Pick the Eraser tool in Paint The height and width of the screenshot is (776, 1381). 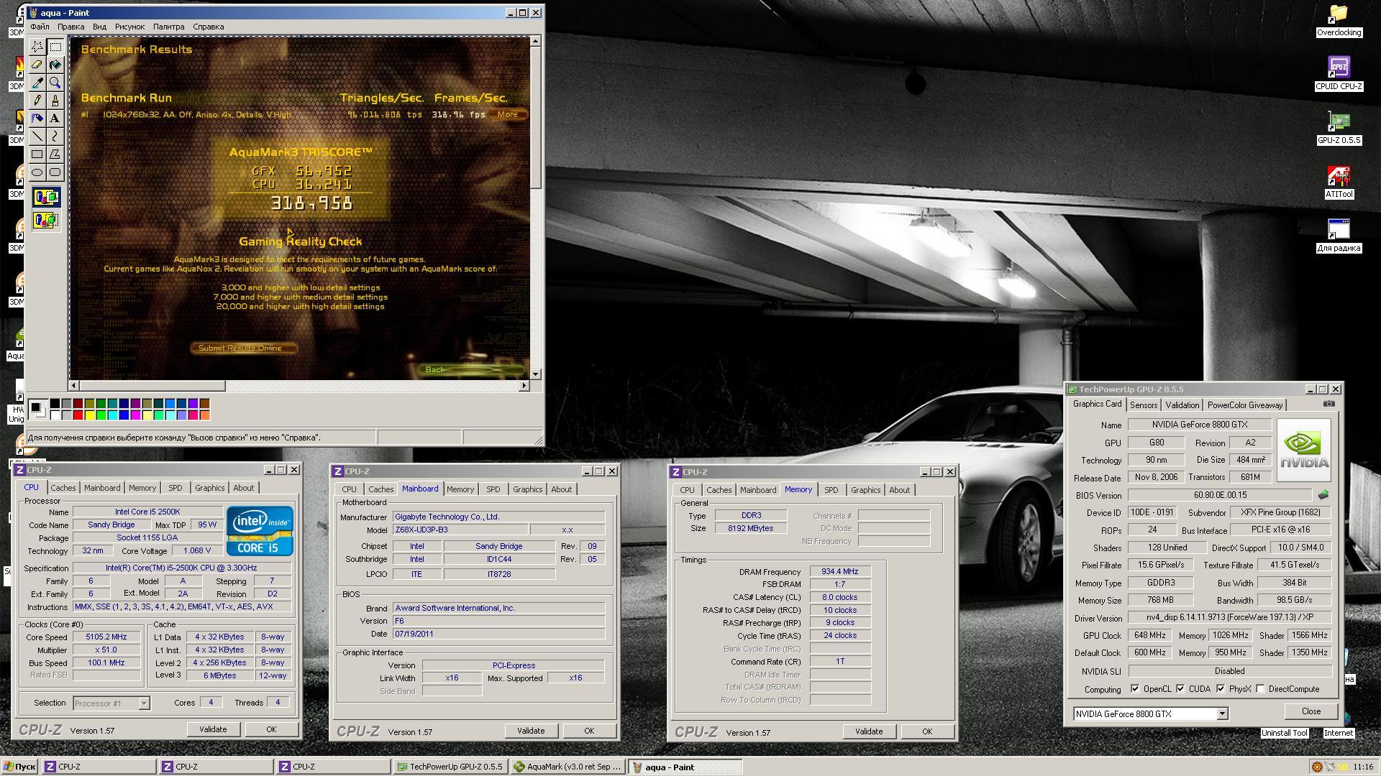37,65
